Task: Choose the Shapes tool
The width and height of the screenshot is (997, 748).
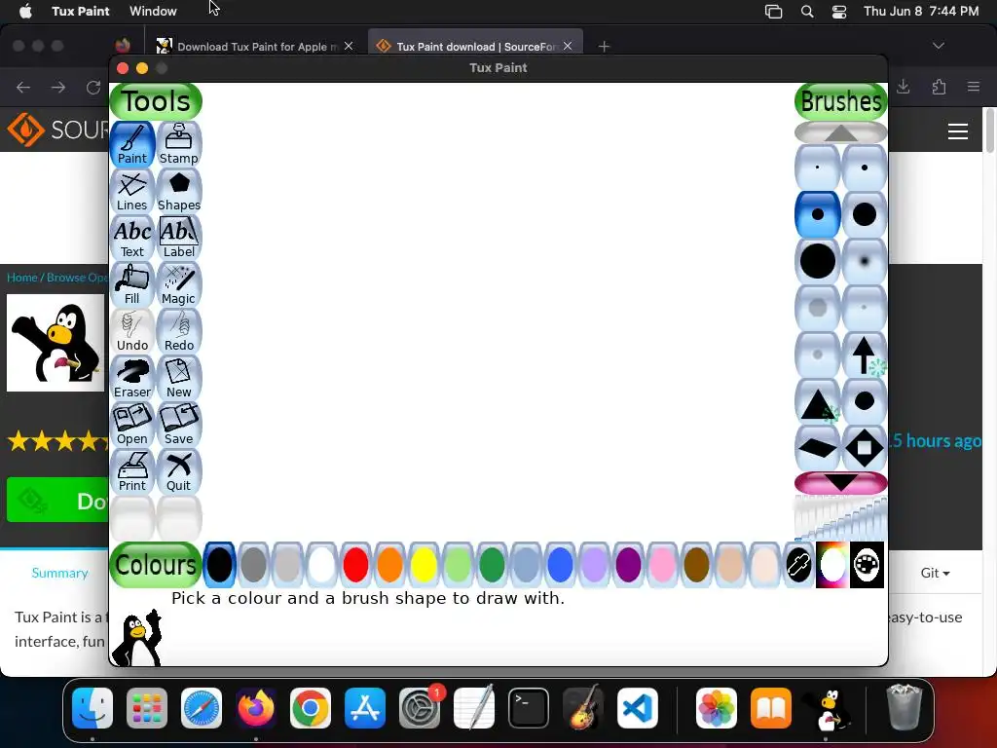Action: tap(179, 191)
